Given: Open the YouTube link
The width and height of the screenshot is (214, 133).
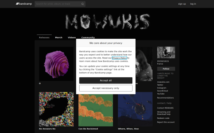Looking at the screenshot, I should pyautogui.click(x=161, y=94).
